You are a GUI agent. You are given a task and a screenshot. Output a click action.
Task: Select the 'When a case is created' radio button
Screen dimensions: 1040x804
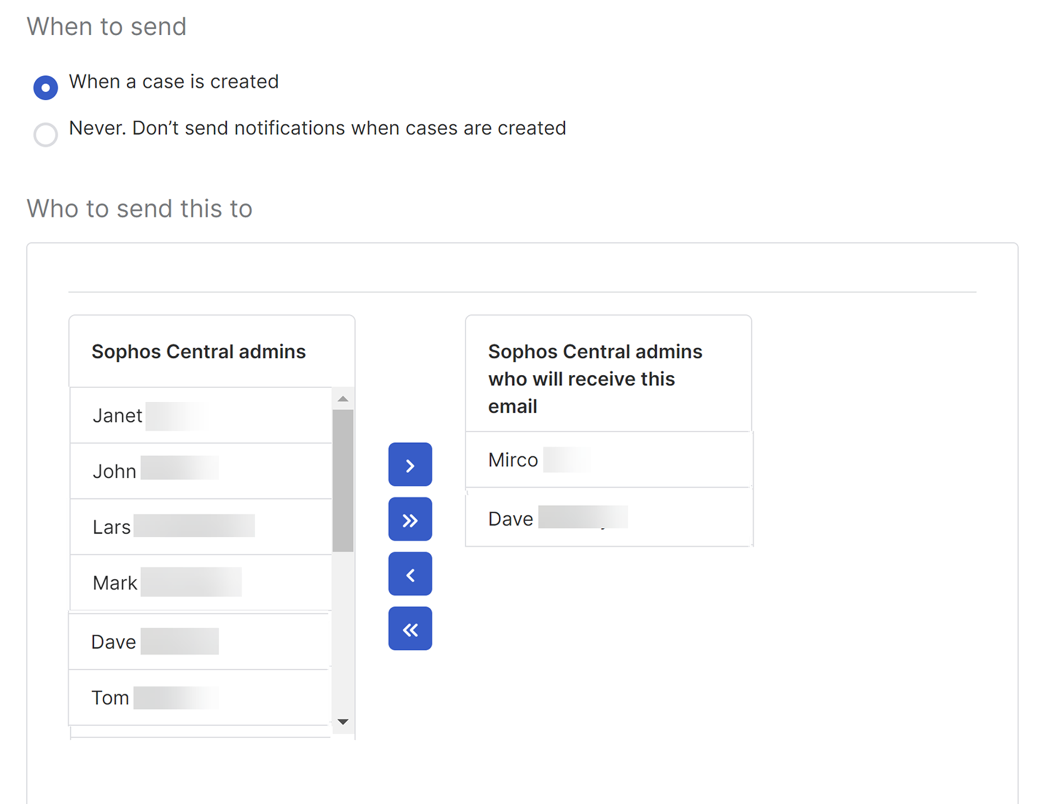tap(45, 88)
